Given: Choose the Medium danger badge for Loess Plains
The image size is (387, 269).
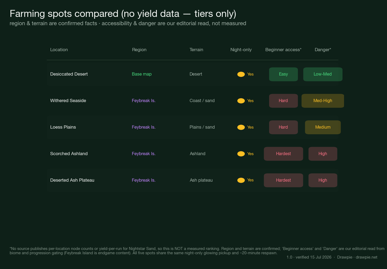Looking at the screenshot, I should coord(323,127).
